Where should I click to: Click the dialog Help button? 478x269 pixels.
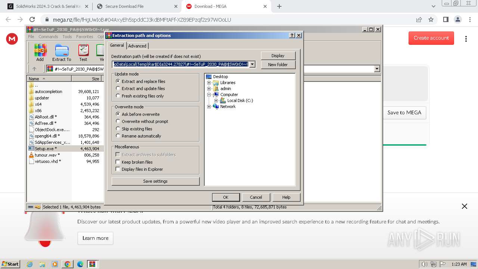[x=286, y=197]
